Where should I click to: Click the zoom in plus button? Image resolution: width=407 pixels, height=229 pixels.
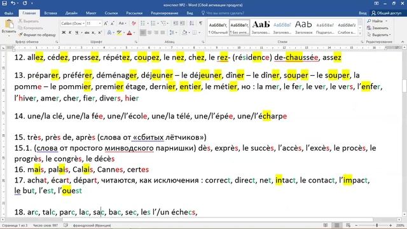(390, 225)
